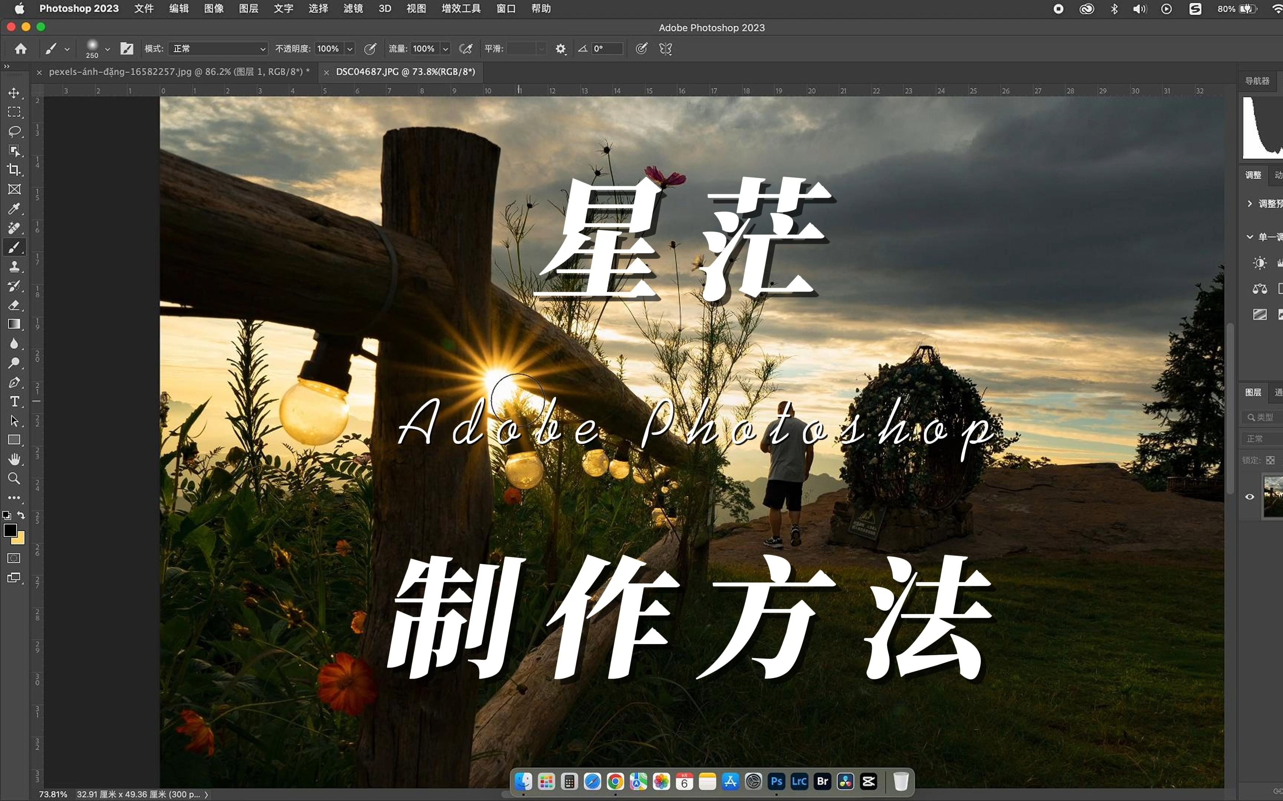Toggle pressure for opacity
The image size is (1283, 801).
370,49
